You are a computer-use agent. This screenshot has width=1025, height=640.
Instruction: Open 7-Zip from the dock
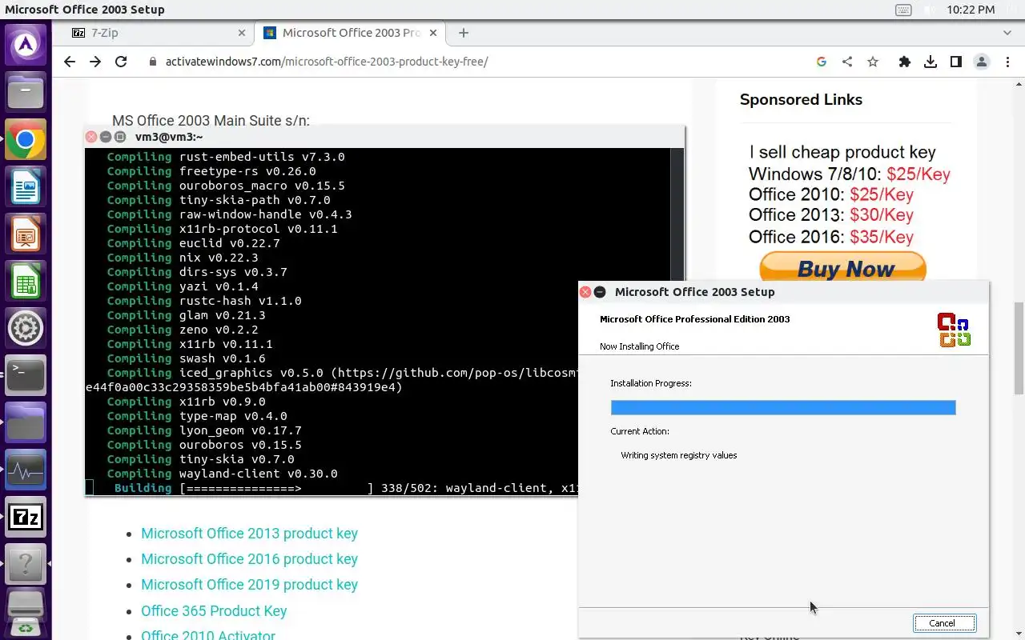click(26, 518)
